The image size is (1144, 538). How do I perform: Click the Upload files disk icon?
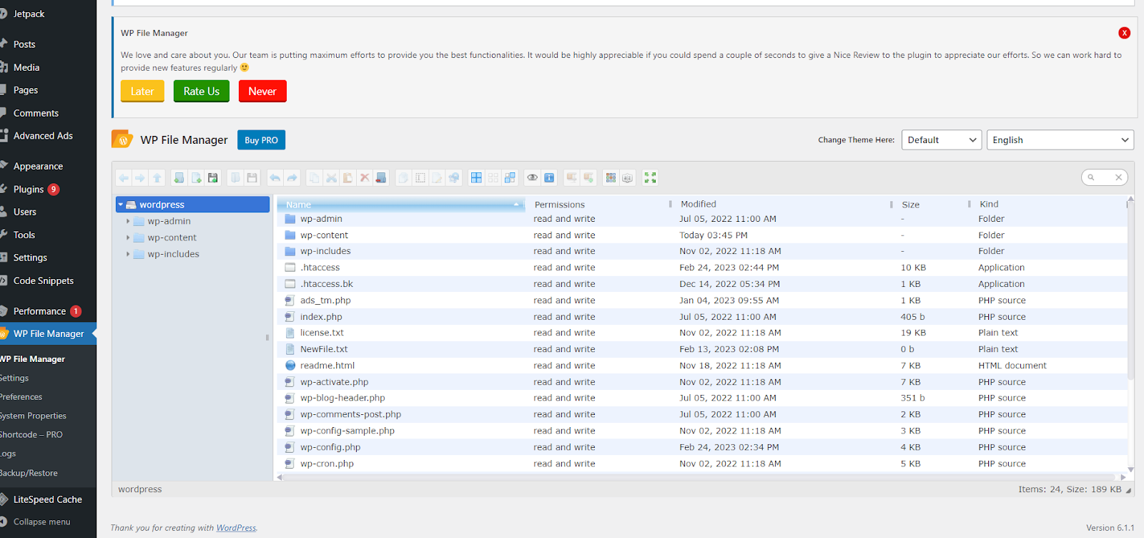click(x=213, y=177)
